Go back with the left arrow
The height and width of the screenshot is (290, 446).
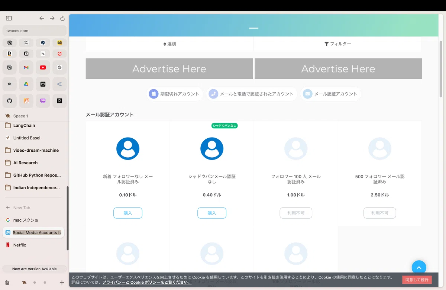tap(42, 18)
